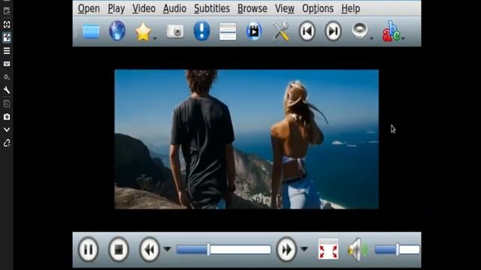This screenshot has width=481, height=270.
Task: Mute audio with the bottom speaker icon
Action: click(x=358, y=250)
